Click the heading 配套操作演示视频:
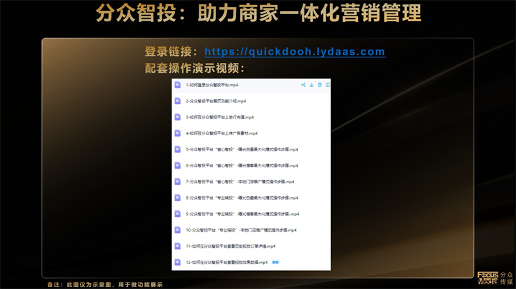 point(195,68)
